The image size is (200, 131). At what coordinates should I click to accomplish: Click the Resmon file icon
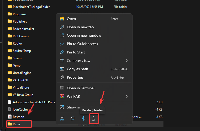10,117
